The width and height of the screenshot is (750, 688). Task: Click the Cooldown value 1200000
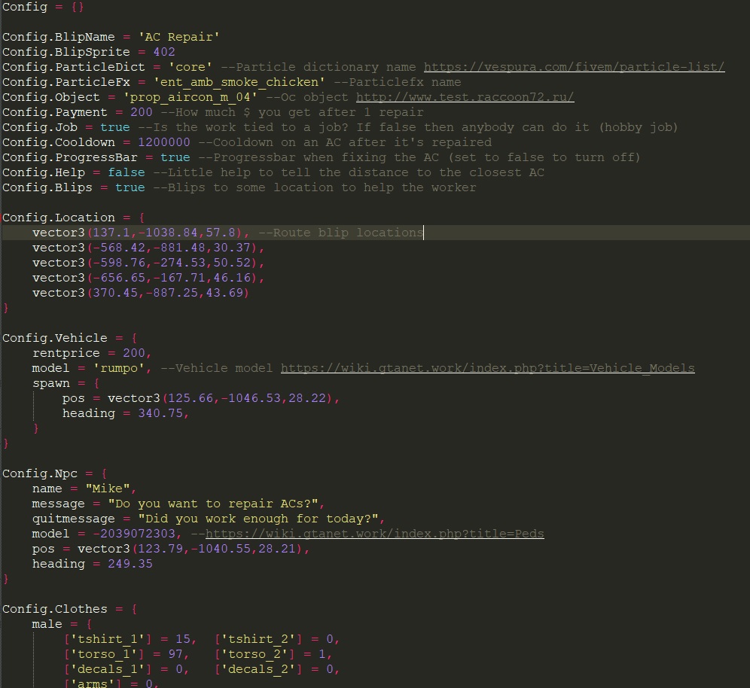coord(164,142)
